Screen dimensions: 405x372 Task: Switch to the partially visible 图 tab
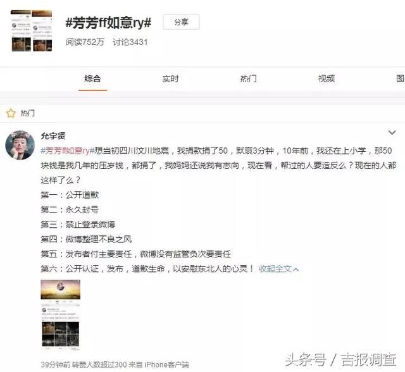point(401,78)
